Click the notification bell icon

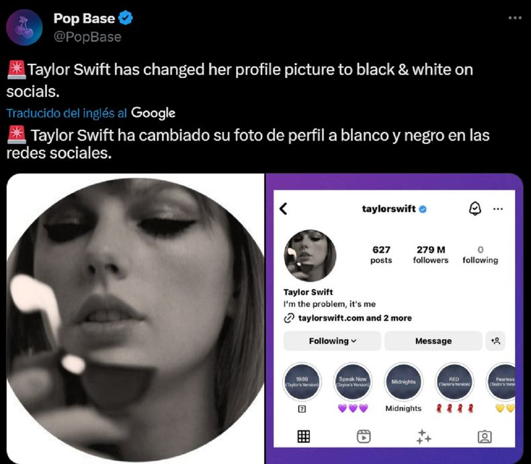[x=474, y=209]
